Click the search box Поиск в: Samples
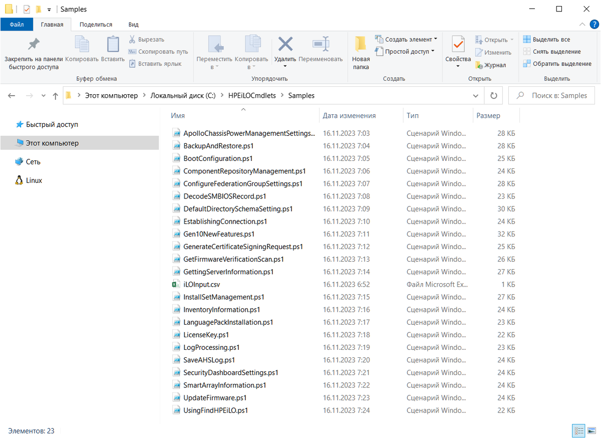The height and width of the screenshot is (438, 601). point(551,95)
